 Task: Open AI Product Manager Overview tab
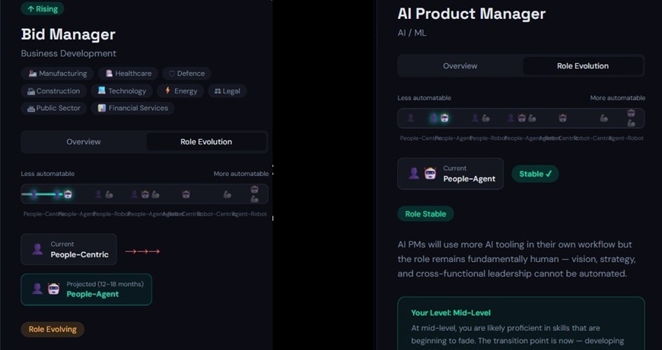click(460, 66)
